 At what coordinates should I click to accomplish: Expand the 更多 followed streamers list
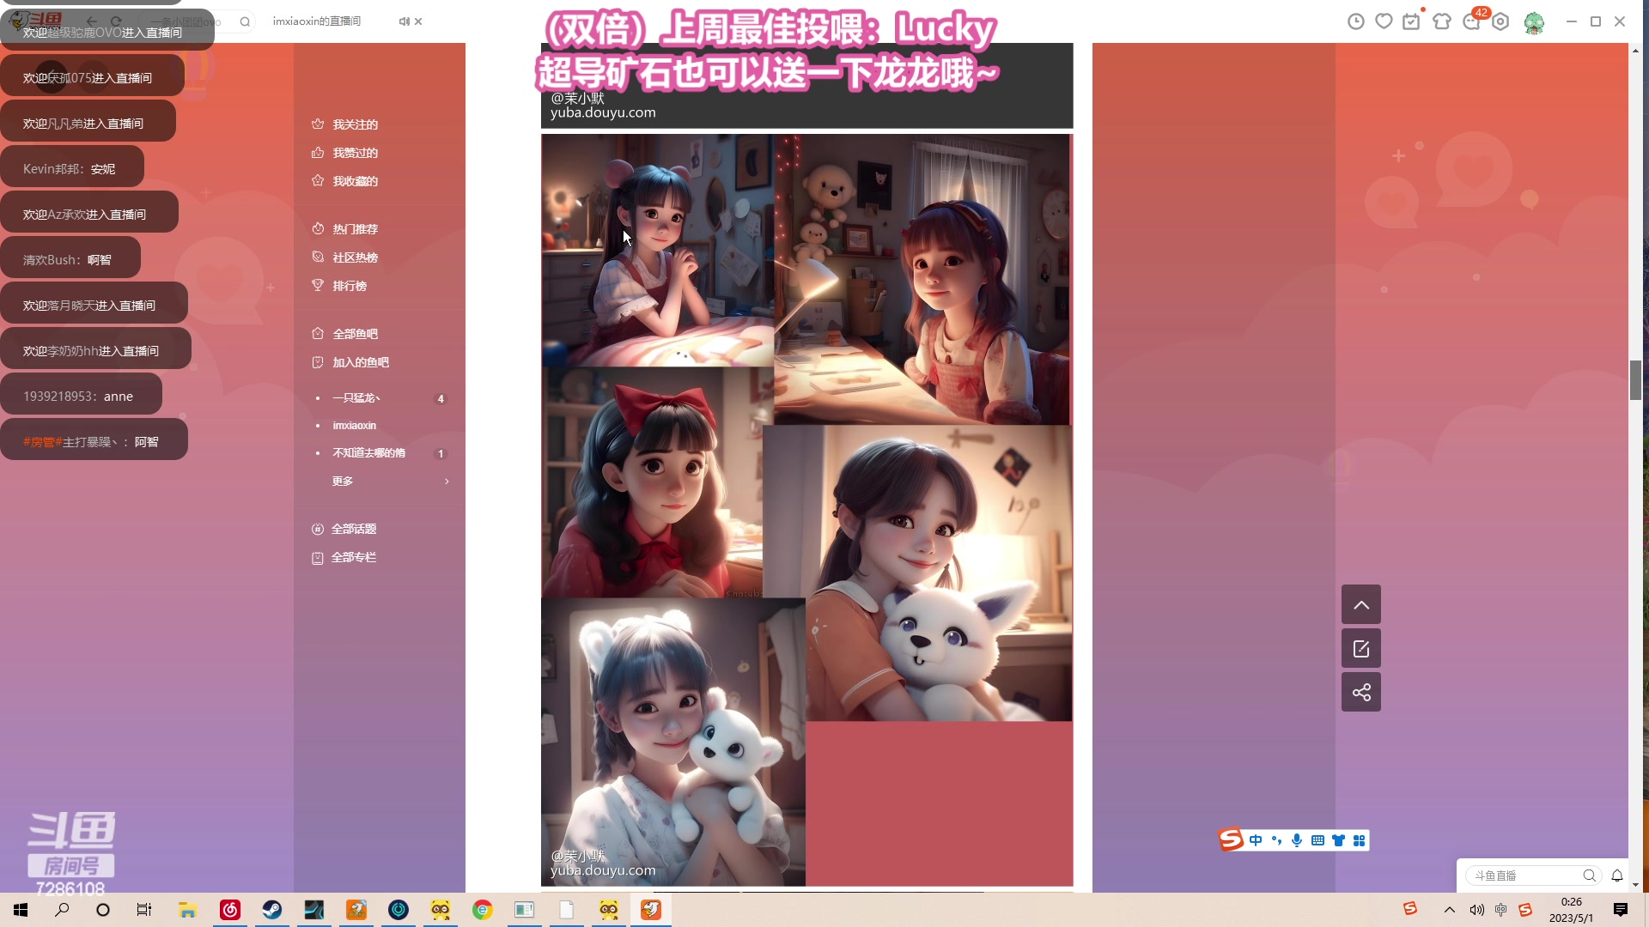point(342,481)
